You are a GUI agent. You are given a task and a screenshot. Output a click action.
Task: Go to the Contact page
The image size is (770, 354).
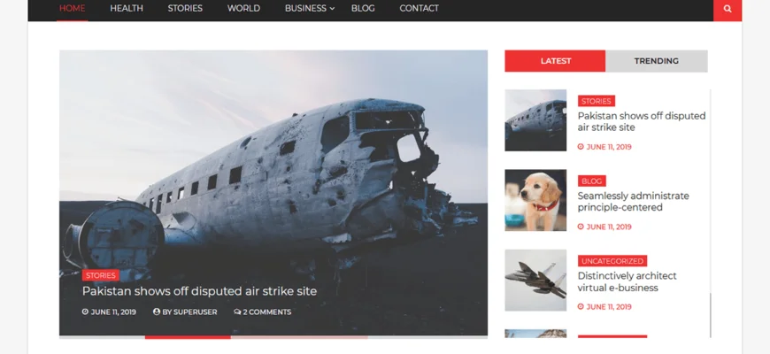(419, 9)
